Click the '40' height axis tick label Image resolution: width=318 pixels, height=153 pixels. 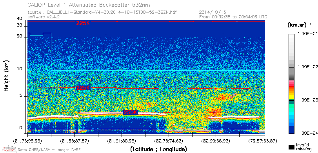point(20,19)
